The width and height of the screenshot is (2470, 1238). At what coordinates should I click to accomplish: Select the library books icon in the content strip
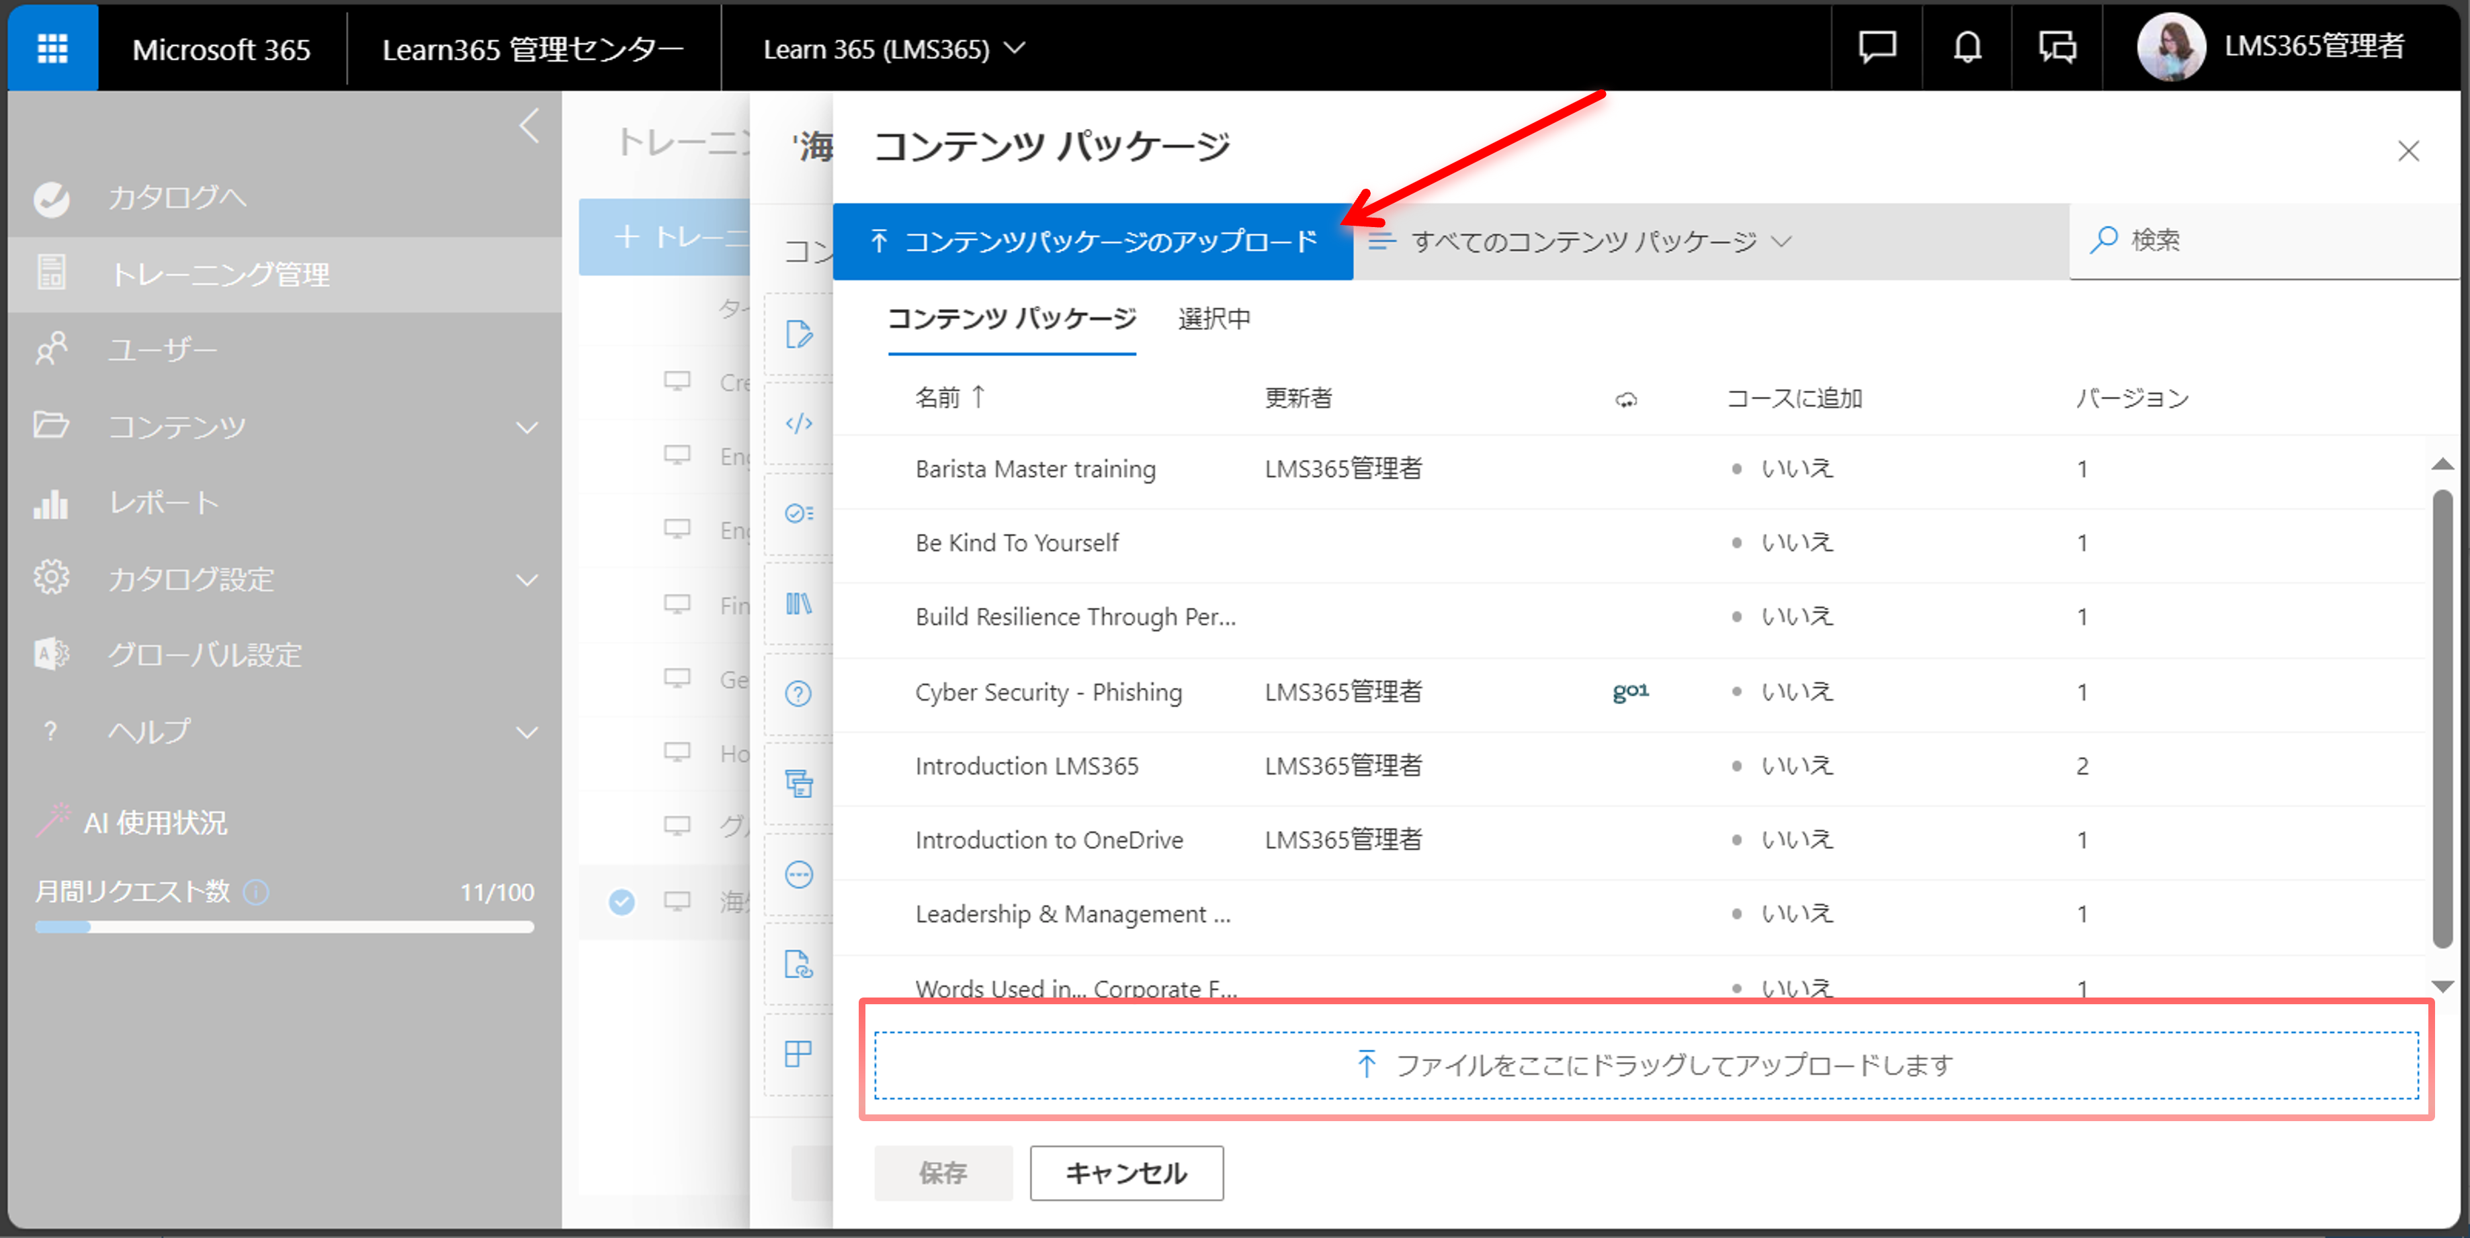point(799,604)
